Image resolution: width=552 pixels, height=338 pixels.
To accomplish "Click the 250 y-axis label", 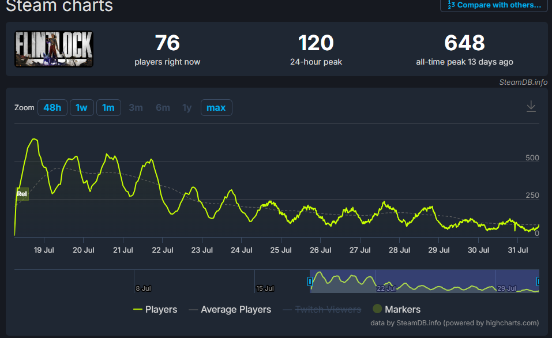I will click(x=532, y=196).
